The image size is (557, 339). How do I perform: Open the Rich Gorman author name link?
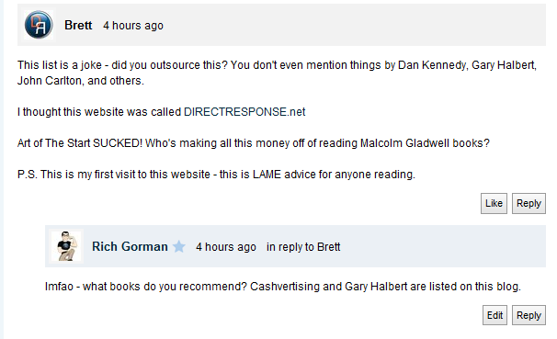pyautogui.click(x=130, y=246)
